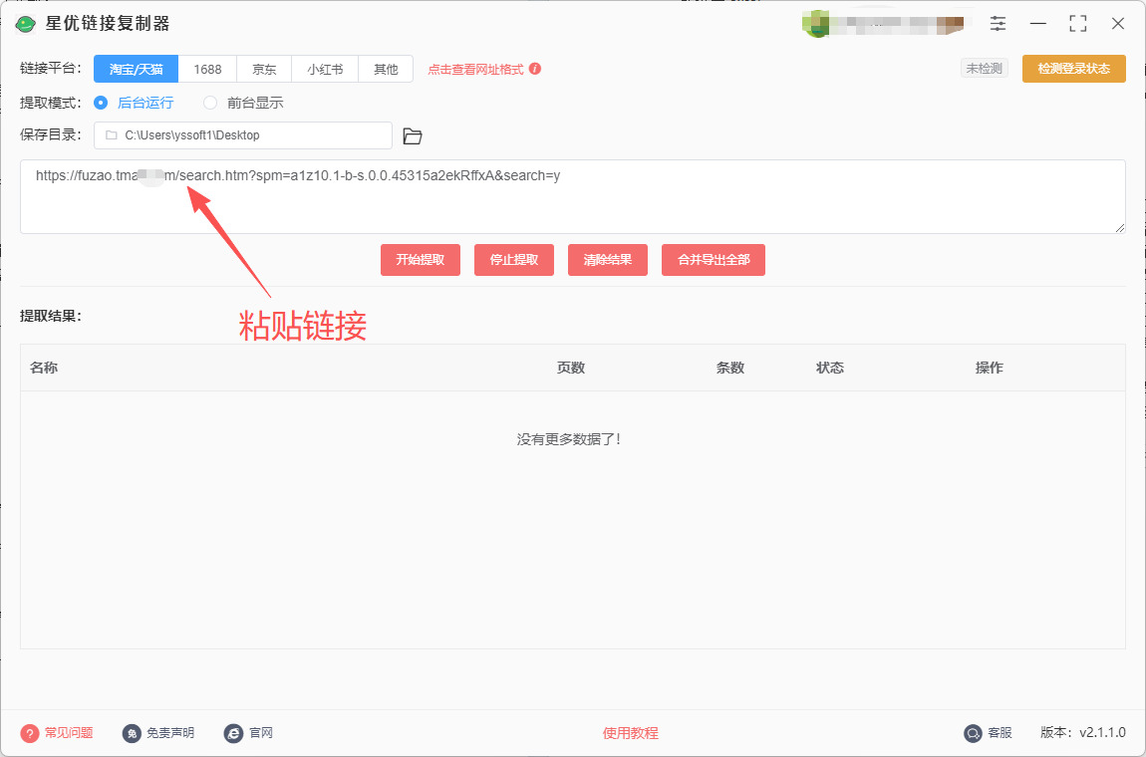Switch to the 其他 platform tab
The height and width of the screenshot is (757, 1146).
click(386, 70)
